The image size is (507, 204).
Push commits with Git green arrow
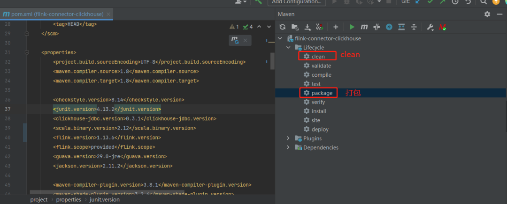point(442,1)
